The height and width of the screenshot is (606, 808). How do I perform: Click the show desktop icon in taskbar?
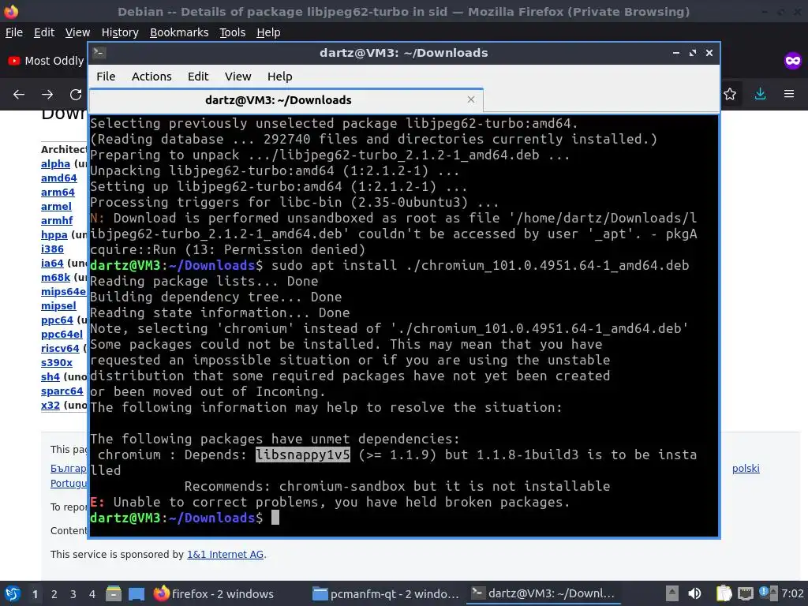pyautogui.click(x=137, y=593)
